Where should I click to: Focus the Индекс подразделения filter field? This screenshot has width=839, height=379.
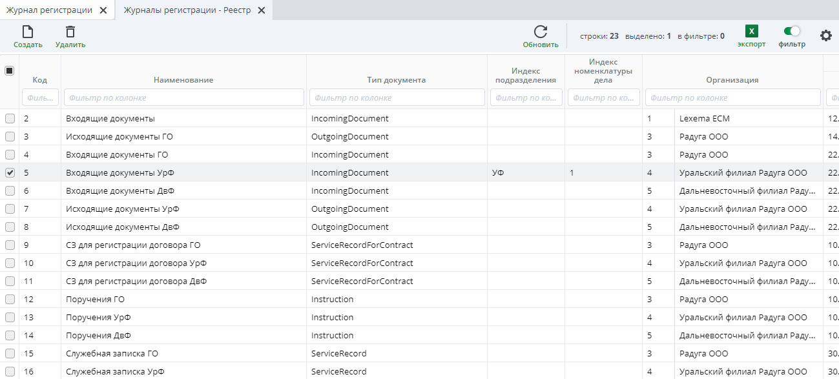tap(526, 97)
